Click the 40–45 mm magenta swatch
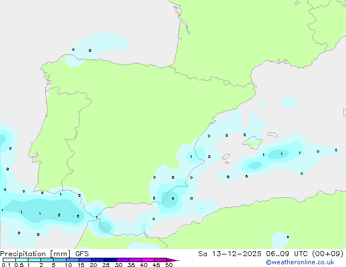Viewport: 346px width, 267px height. point(148,260)
